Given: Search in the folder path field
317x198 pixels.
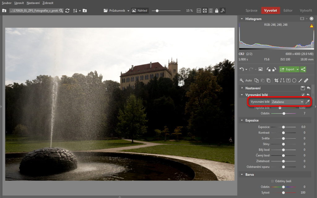Looking at the screenshot, I should pos(61,11).
